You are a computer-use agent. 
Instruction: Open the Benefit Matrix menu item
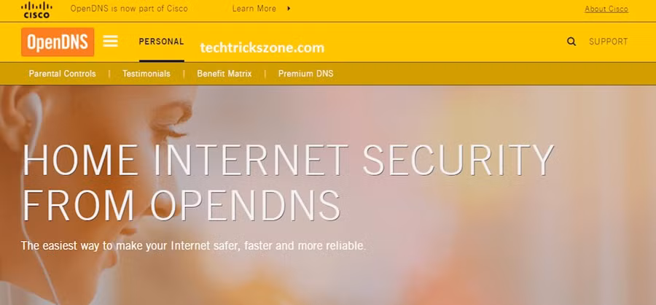(x=224, y=74)
